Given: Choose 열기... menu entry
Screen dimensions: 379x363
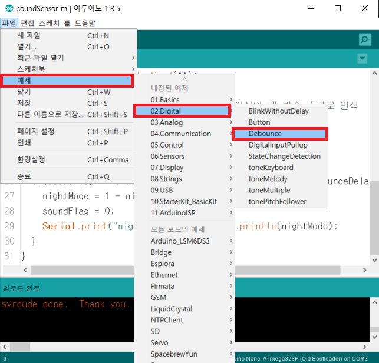Looking at the screenshot, I should (x=68, y=46).
